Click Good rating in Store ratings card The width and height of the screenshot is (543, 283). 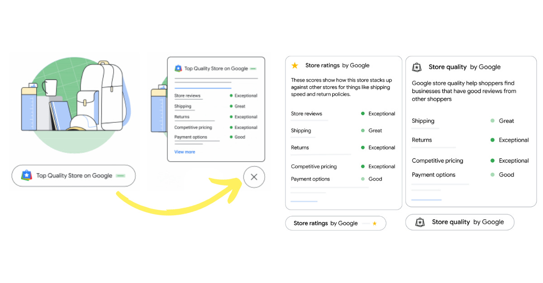(375, 179)
